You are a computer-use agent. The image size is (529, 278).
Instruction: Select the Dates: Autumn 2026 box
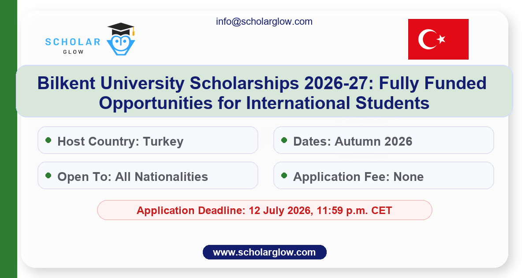384,141
